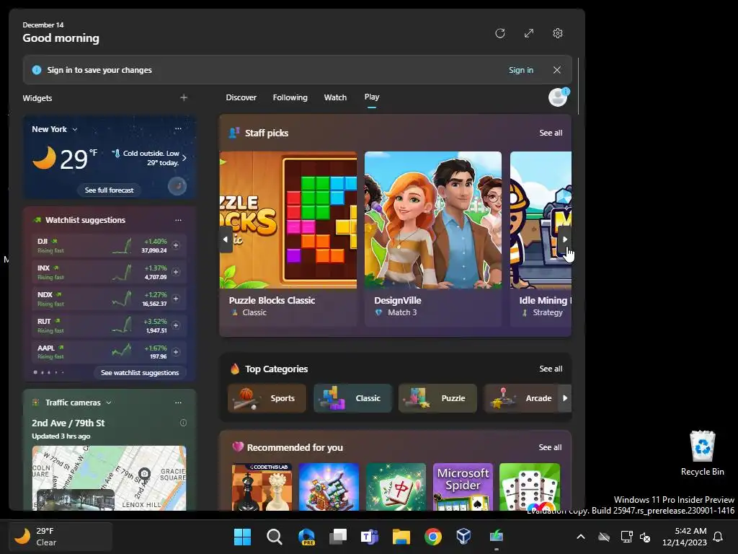This screenshot has width=738, height=554.
Task: Open notification bell in system tray
Action: coord(719,537)
